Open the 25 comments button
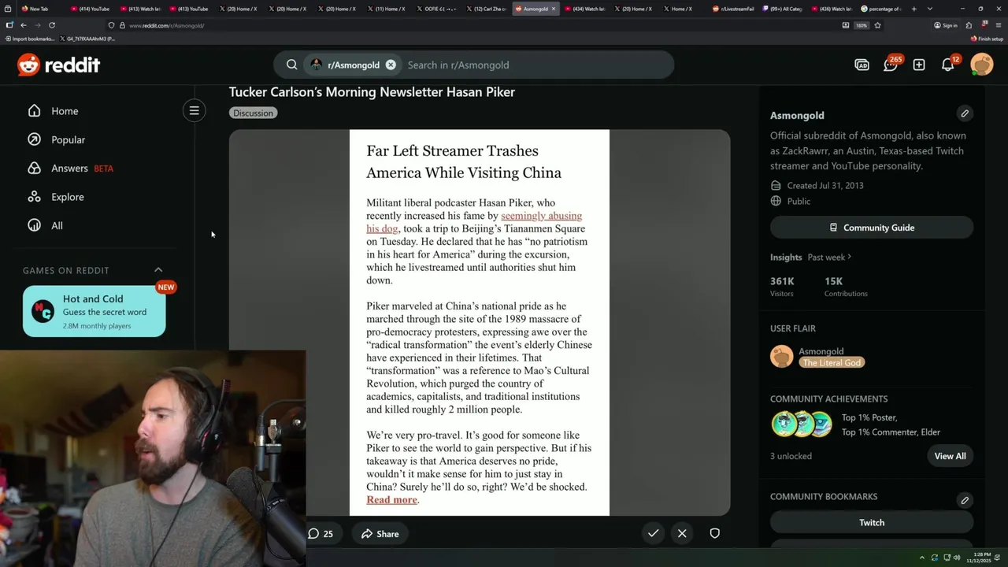Screen dimensions: 1008x567 coord(321,534)
